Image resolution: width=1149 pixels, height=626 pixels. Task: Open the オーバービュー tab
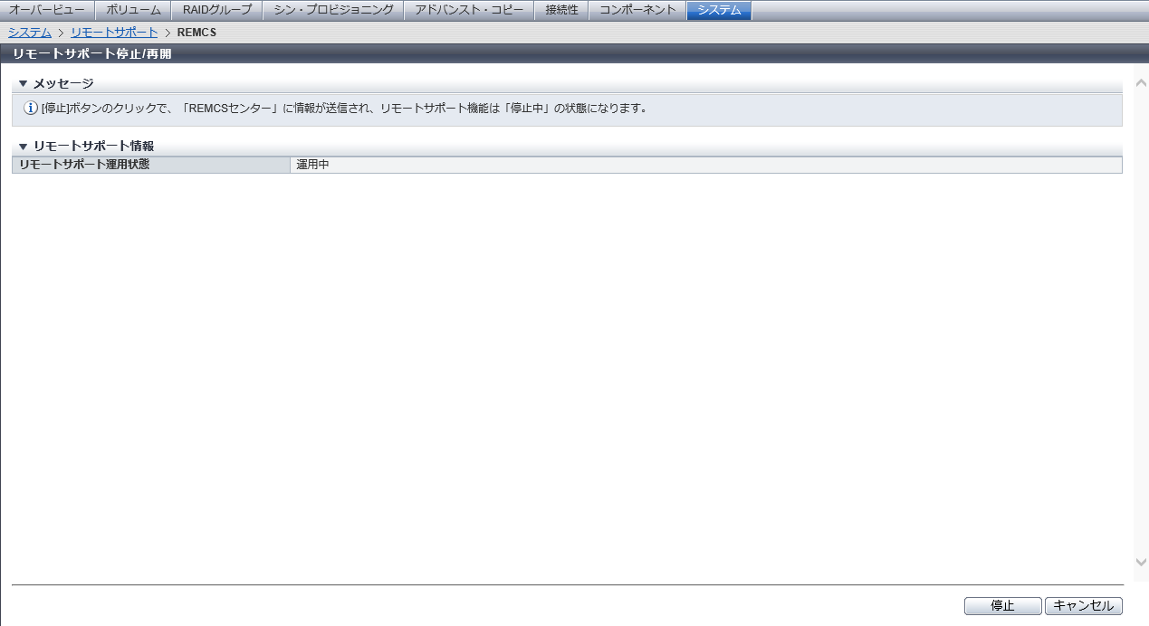click(x=47, y=11)
